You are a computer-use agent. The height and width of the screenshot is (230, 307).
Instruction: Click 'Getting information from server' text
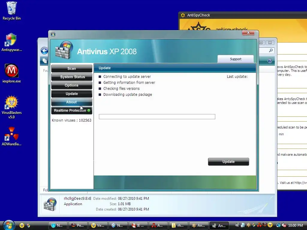129,83
